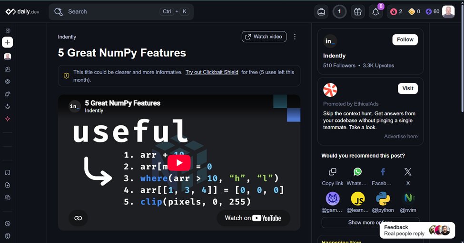Click Visit button on the promoted ad
Viewport: 464px width, 243px height.
408,88
